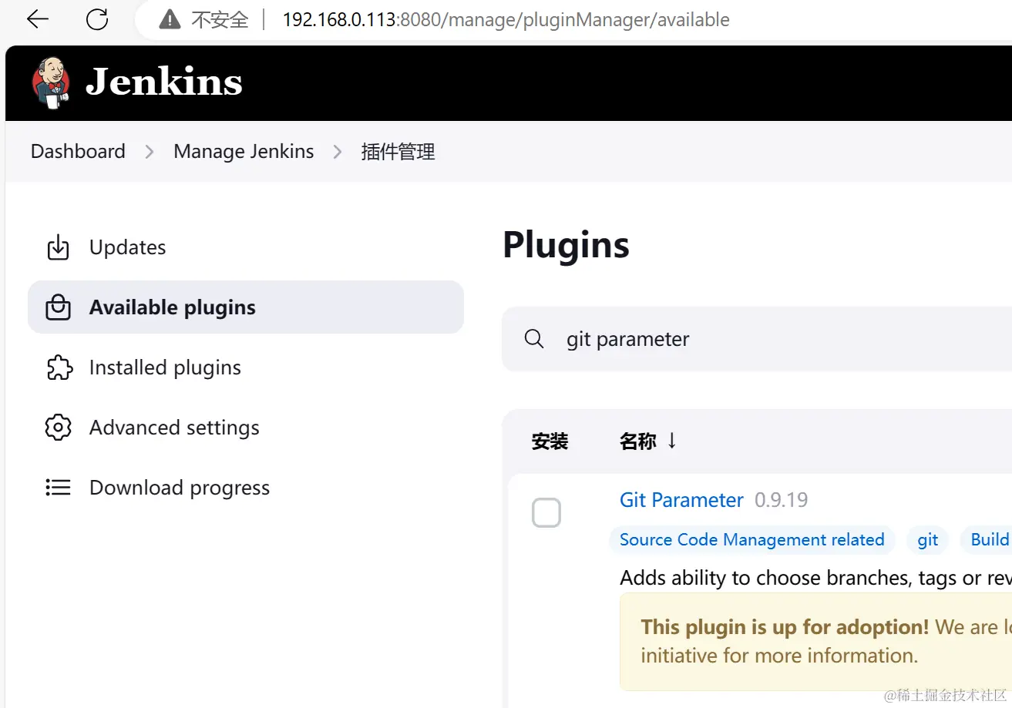1012x708 pixels.
Task: Reload the page with the refresh icon
Action: coord(97,19)
